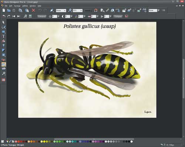Delete with the red X icon

pyautogui.click(x=33, y=10)
